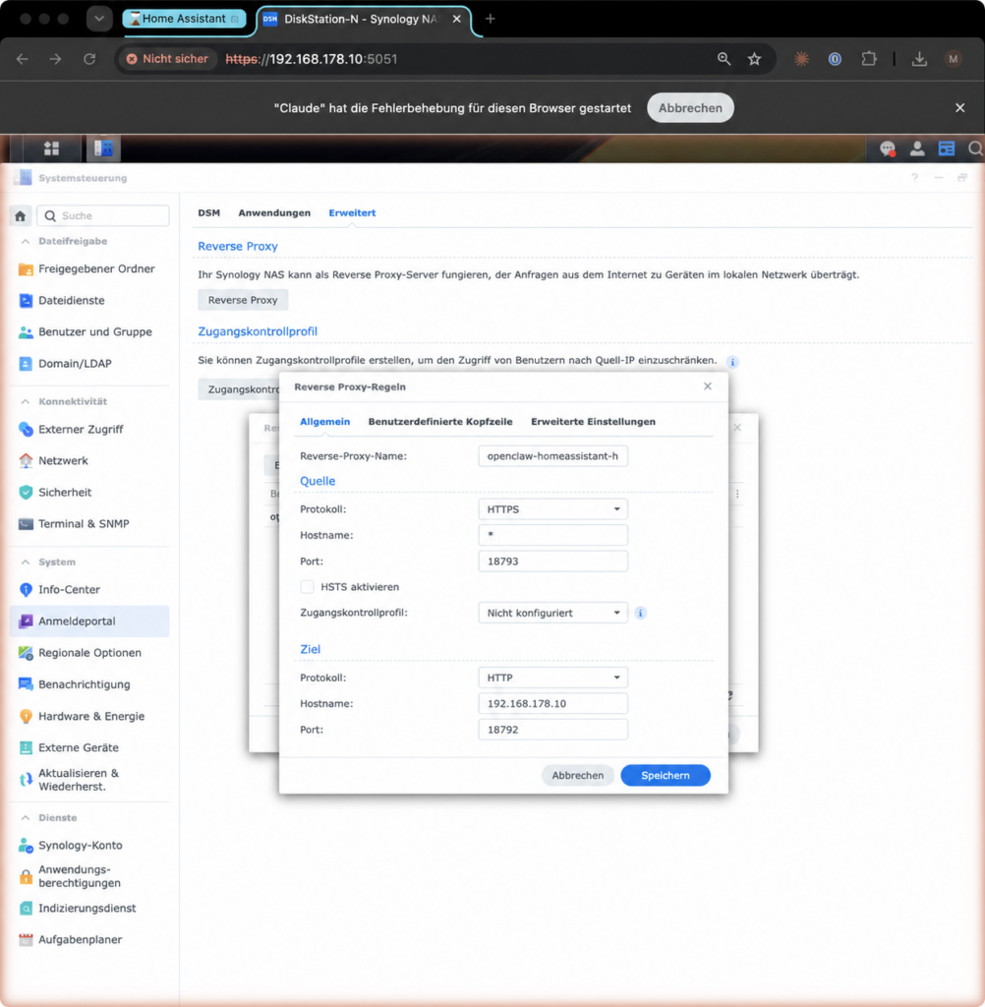Open a new browser tab
985x1007 pixels.
pos(490,19)
